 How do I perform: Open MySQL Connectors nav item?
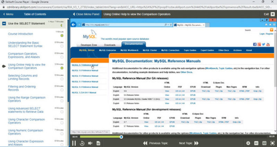point(170,50)
